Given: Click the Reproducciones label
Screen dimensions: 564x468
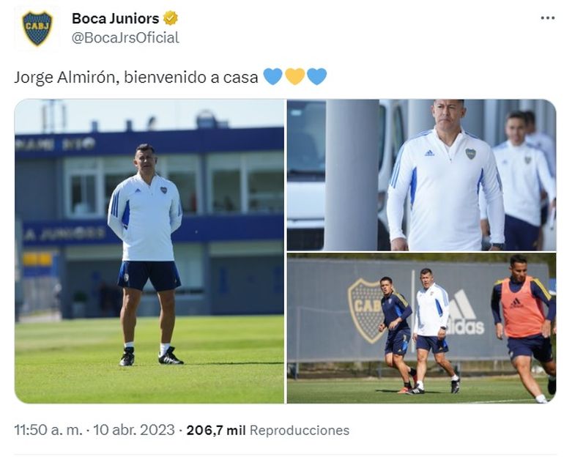Looking at the screenshot, I should click(300, 430).
